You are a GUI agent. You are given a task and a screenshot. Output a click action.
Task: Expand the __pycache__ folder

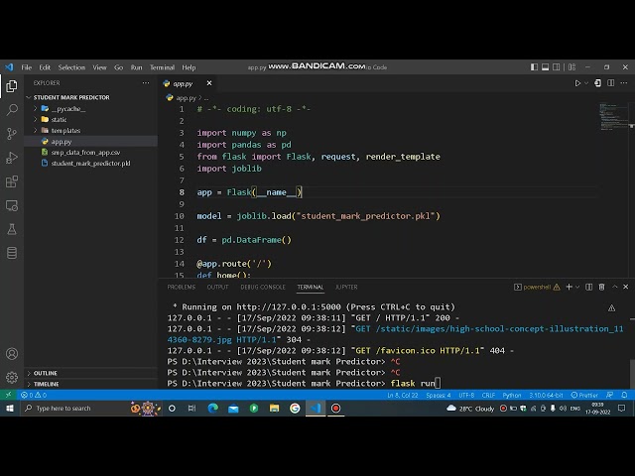(90, 108)
